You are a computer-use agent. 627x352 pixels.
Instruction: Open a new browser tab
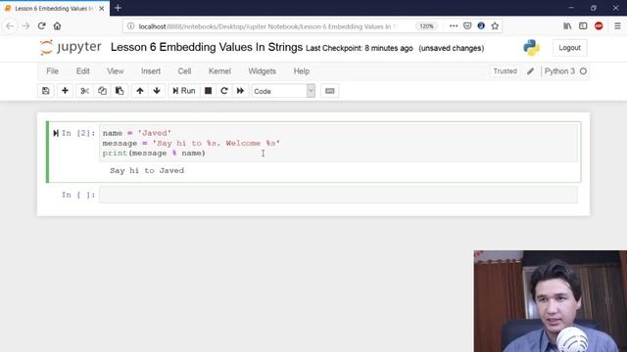(x=118, y=8)
